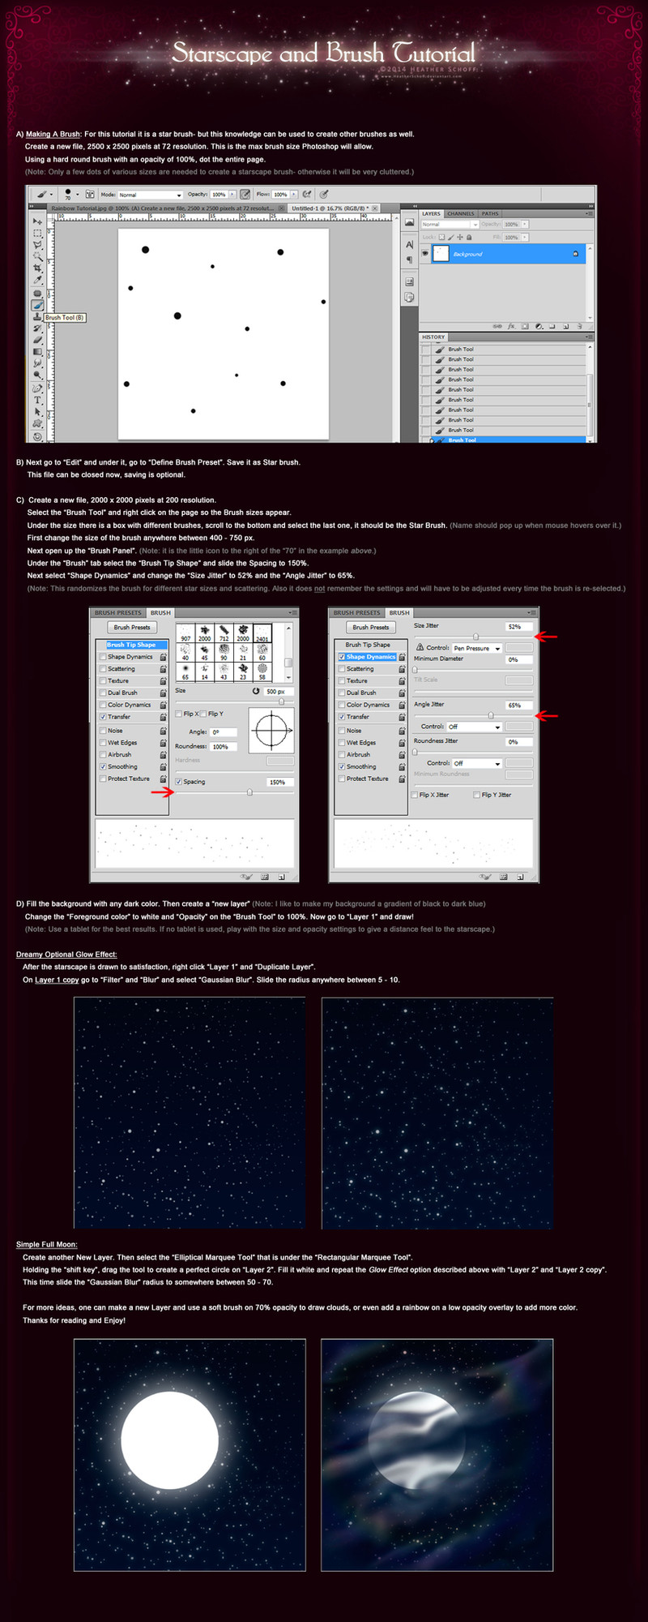Open the Brush Preset picker showing 70
648x1622 pixels.
coord(72,195)
